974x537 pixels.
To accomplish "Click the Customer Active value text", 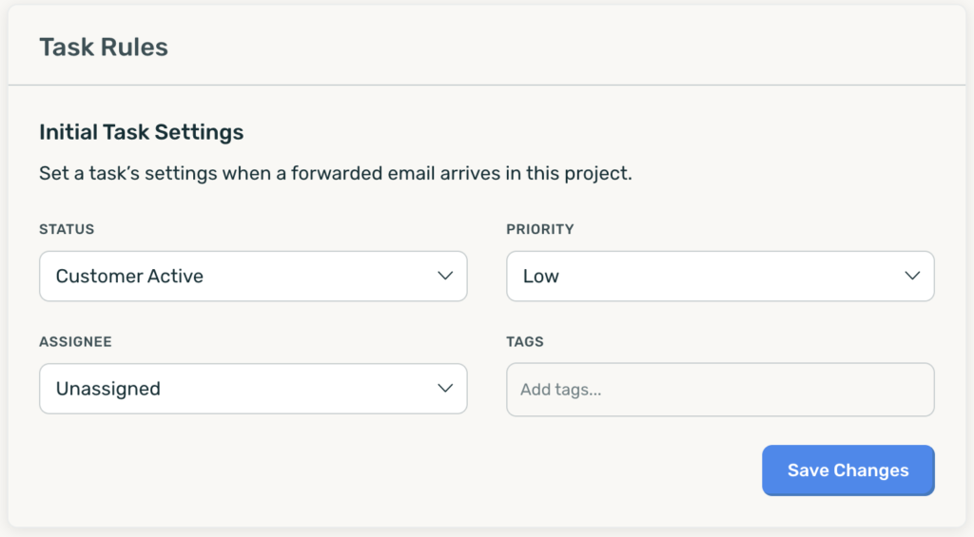I will (x=129, y=276).
